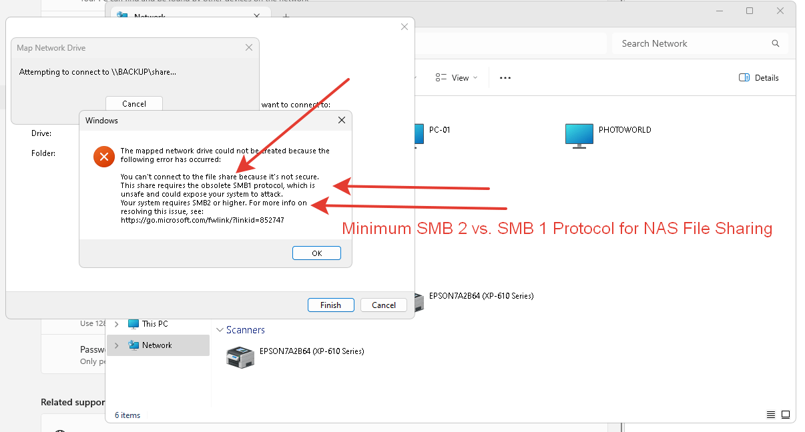
Task: Minimize the File Explorer window
Action: (719, 11)
